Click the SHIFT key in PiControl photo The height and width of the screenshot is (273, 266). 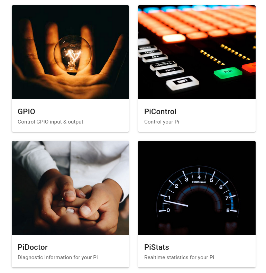click(x=182, y=83)
